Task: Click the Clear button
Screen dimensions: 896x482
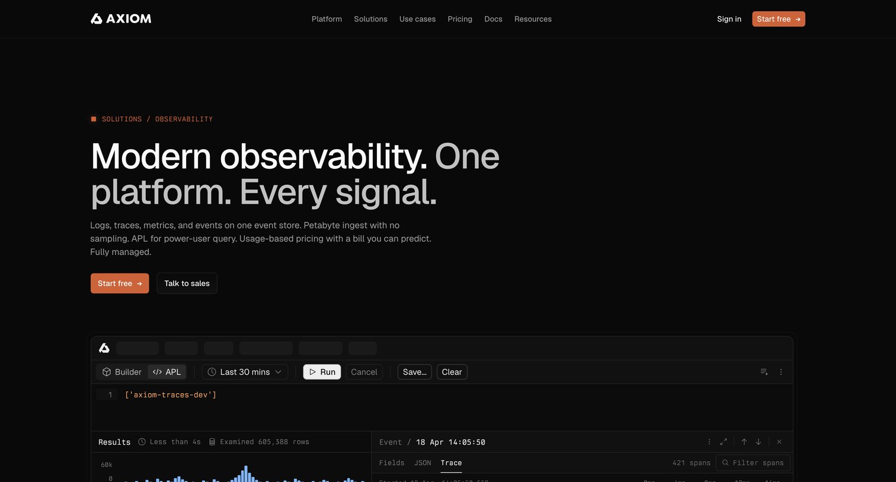Action: (x=452, y=372)
